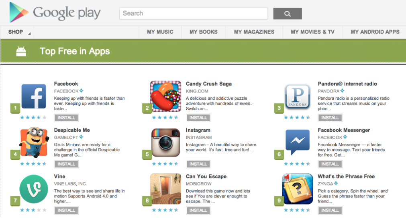Go to the MY MUSIC tab
This screenshot has height=219, width=406.
tap(160, 32)
